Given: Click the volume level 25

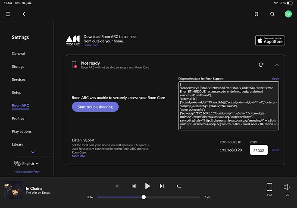Looking at the screenshot, I should click(287, 195).
